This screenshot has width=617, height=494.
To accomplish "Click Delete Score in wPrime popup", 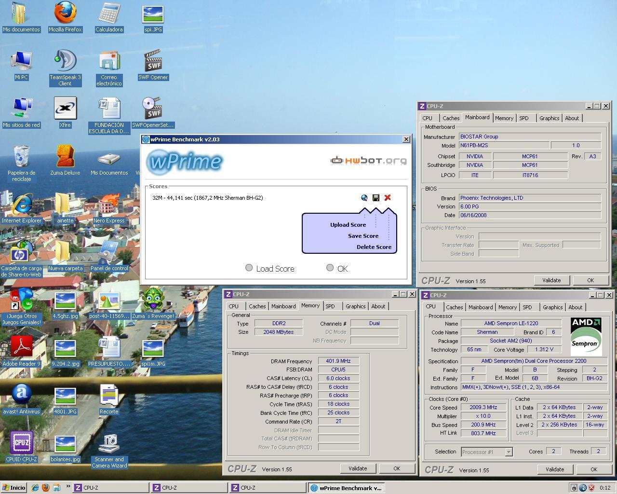I will 374,247.
